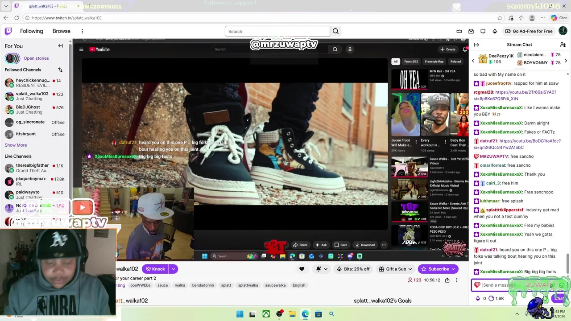This screenshot has width=571, height=321.
Task: Open rcgmal28's YouTube link in chat
Action: tap(515, 95)
